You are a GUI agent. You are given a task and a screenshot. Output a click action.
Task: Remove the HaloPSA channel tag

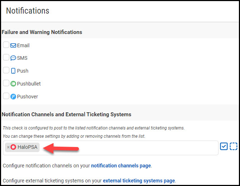point(8,147)
